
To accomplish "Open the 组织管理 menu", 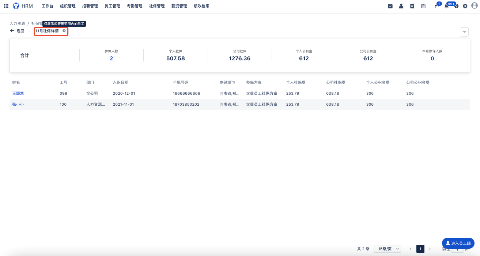I will coord(68,6).
